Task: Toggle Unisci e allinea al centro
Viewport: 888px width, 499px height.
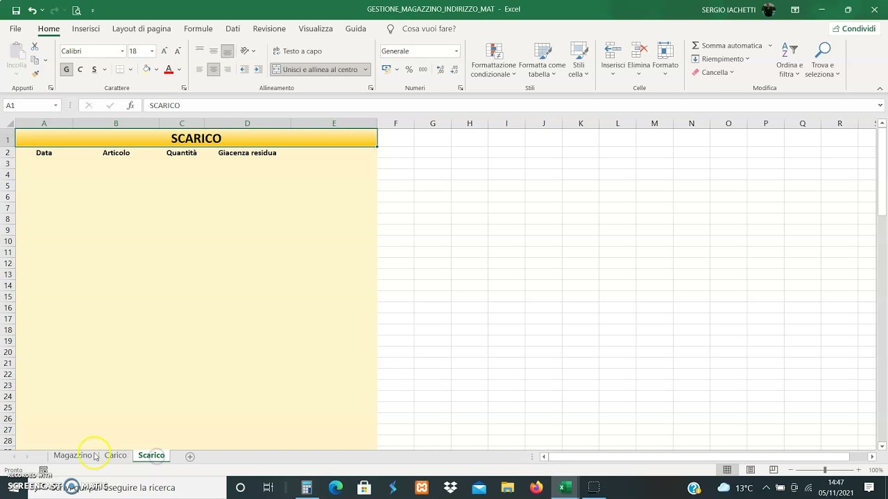Action: coord(315,69)
